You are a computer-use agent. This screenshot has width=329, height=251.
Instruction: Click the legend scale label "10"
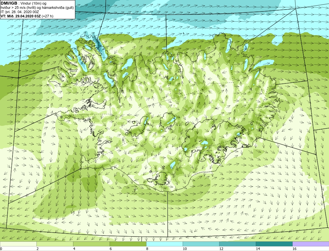(x=185, y=249)
